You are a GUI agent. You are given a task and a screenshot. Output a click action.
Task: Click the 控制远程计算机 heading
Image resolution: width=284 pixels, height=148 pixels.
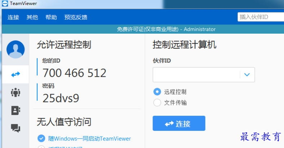pos(185,45)
